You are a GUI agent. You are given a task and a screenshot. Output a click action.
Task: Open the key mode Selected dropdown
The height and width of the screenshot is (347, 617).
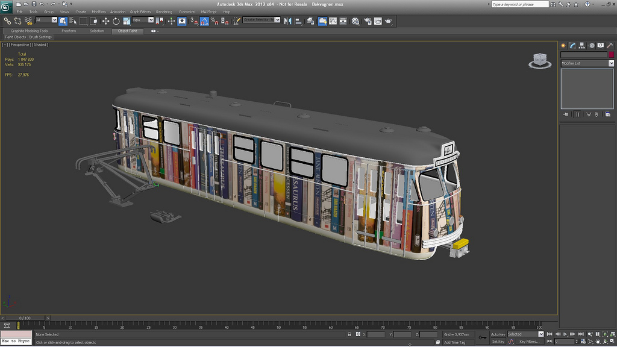[x=540, y=334]
